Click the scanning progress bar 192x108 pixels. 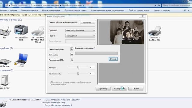click(x=96, y=53)
